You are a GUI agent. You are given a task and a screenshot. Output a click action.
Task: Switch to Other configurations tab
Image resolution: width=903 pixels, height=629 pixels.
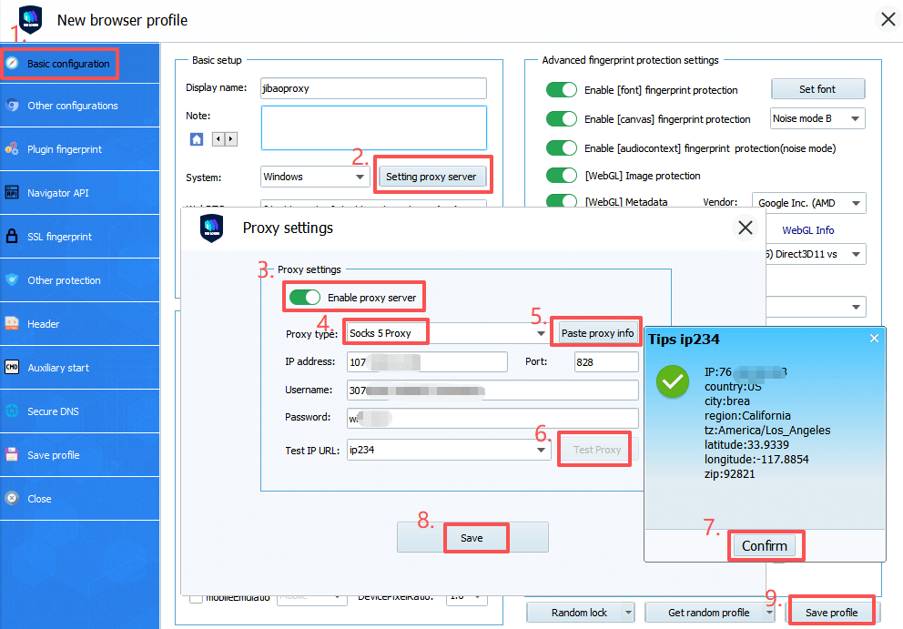[x=72, y=106]
